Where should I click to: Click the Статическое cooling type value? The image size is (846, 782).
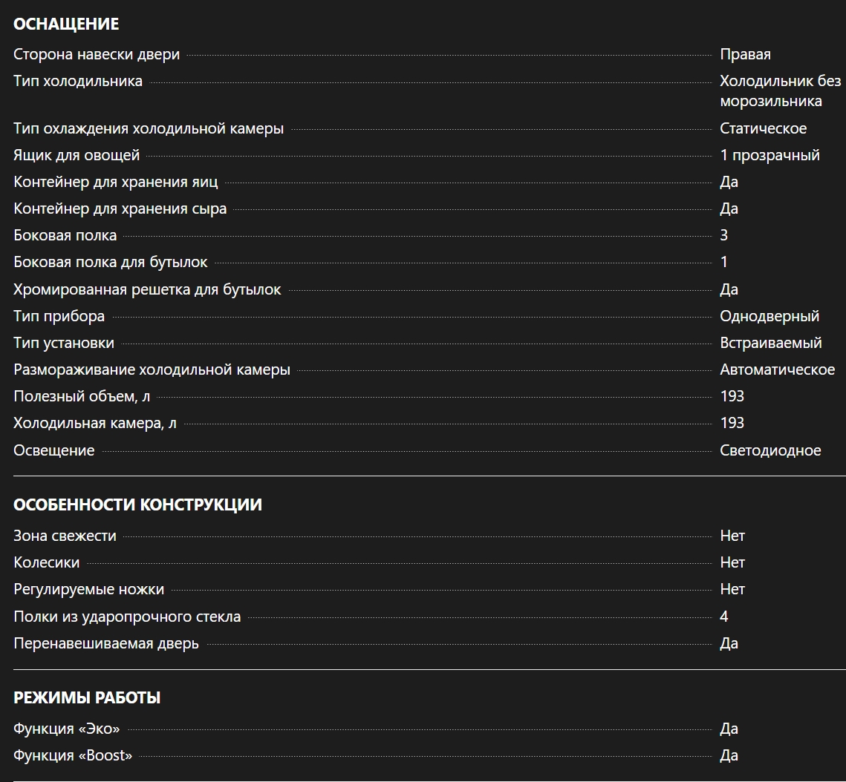coord(763,128)
